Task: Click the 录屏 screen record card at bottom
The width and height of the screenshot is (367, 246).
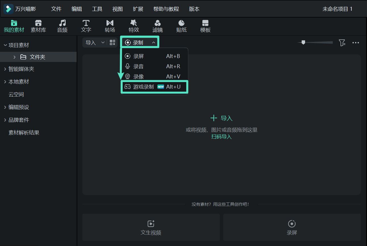Action: pos(292,227)
